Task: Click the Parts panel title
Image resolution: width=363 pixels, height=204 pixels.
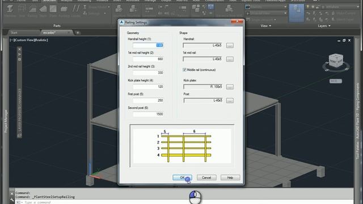Action: click(x=57, y=25)
